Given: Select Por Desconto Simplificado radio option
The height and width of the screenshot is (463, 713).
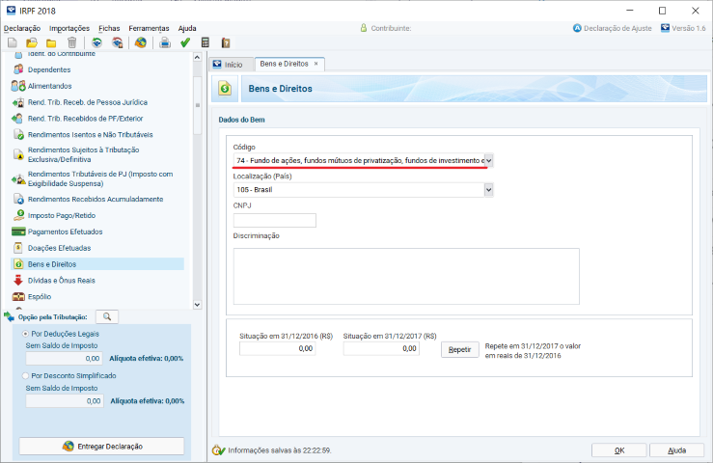Looking at the screenshot, I should pos(25,376).
